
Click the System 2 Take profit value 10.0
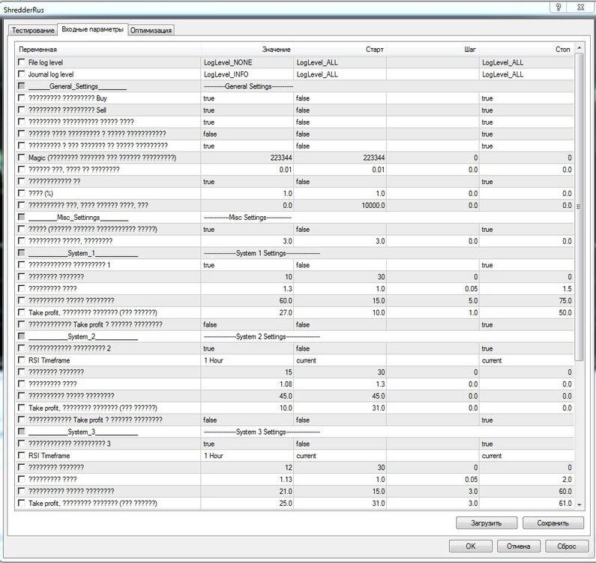tap(286, 408)
